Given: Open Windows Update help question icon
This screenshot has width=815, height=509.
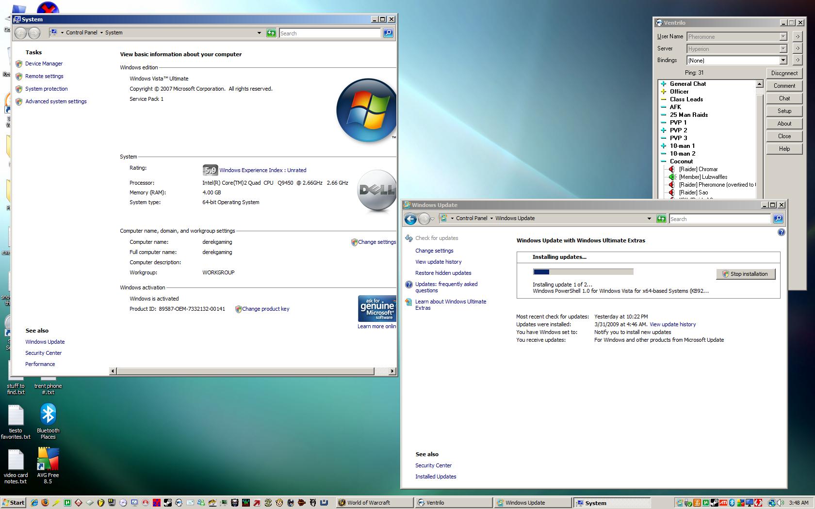Looking at the screenshot, I should coord(781,232).
